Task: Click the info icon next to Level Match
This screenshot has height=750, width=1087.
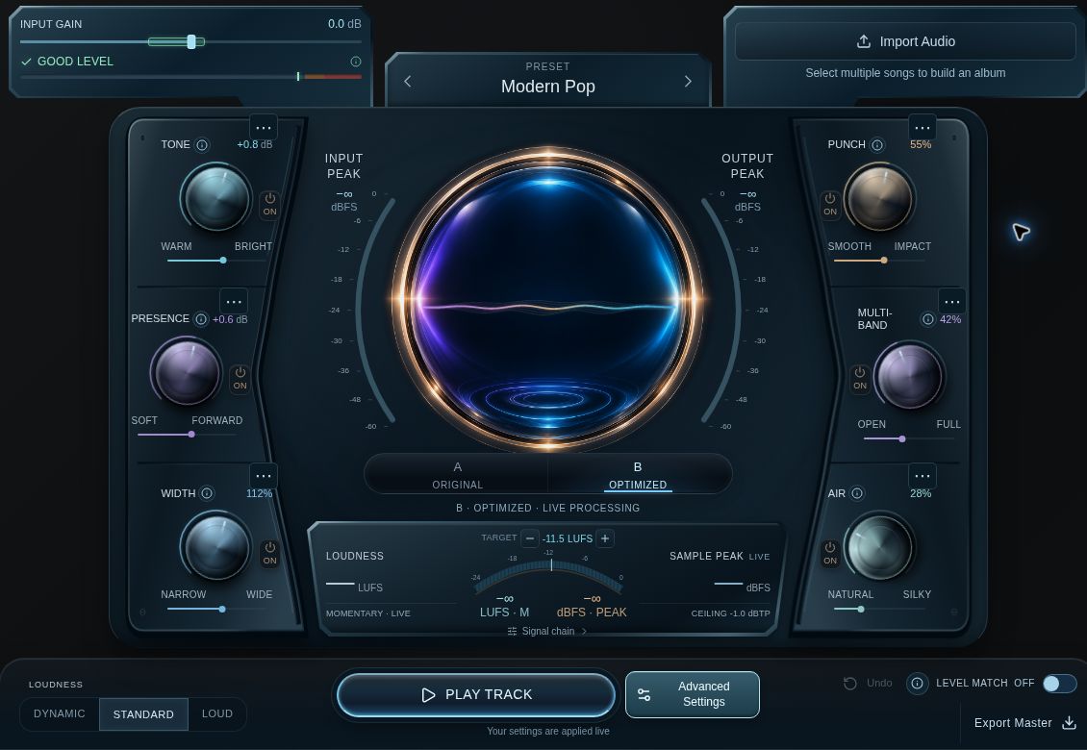Action: coord(917,684)
